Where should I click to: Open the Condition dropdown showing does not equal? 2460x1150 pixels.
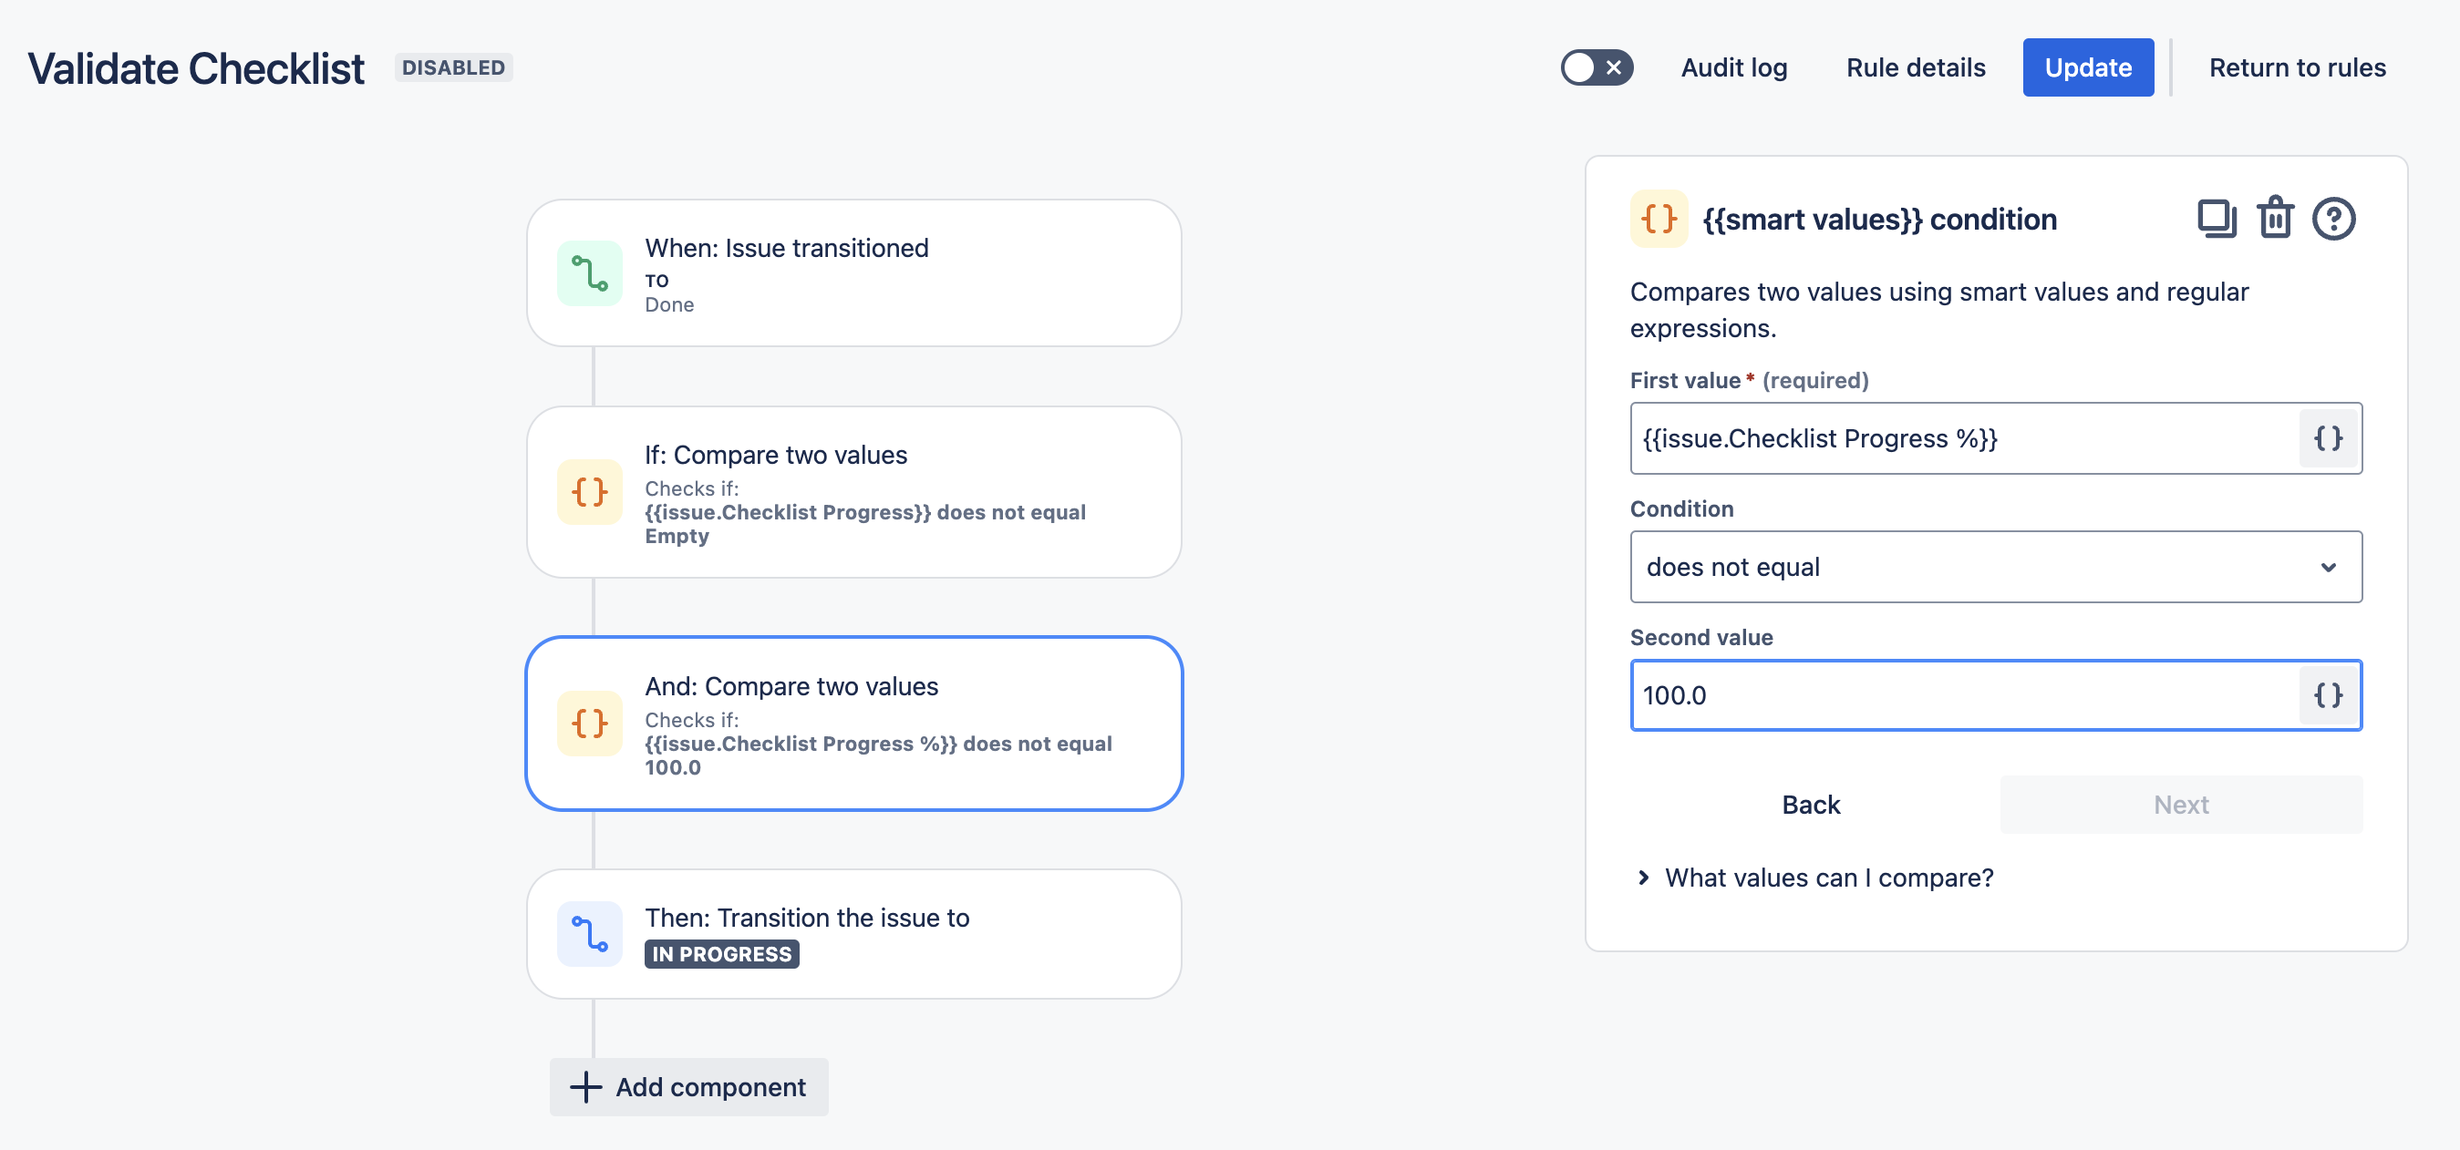pos(1995,567)
